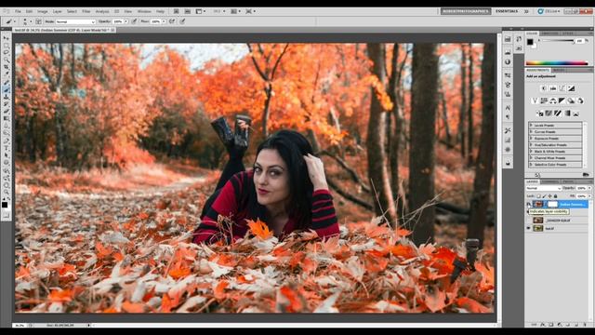
Task: Select the Indian Summer layer mask thumbnail
Action: (x=552, y=205)
